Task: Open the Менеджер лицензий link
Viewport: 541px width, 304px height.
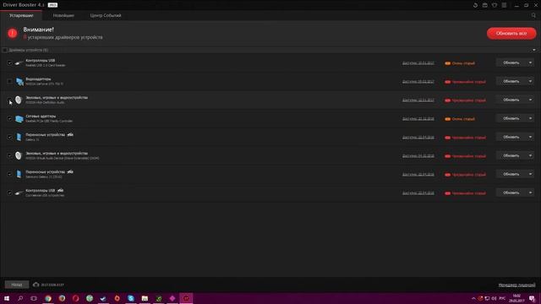Action: [x=516, y=285]
